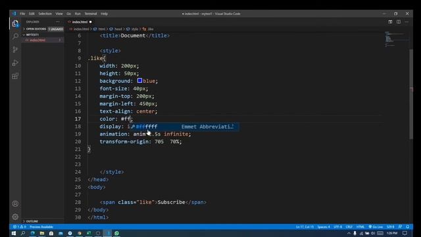
Task: Change encoding via UTF-8 status entry
Action: tap(337, 226)
